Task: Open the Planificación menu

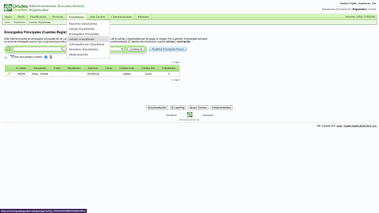Action: (38, 17)
